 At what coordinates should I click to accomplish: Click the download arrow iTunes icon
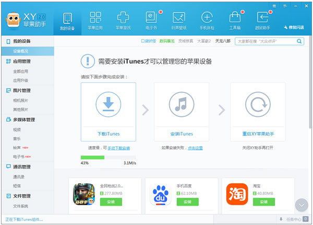[x=109, y=104]
